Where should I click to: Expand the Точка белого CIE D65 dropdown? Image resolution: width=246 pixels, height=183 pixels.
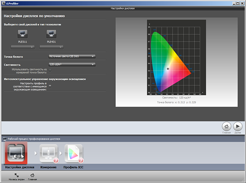72,56
